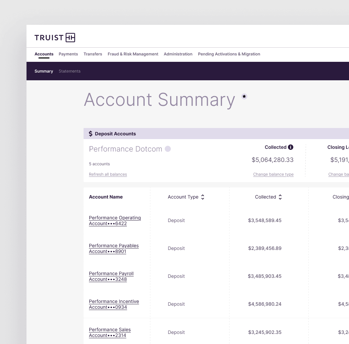The width and height of the screenshot is (349, 344).
Task: Sort by Collected column arrows
Action: coord(280,197)
